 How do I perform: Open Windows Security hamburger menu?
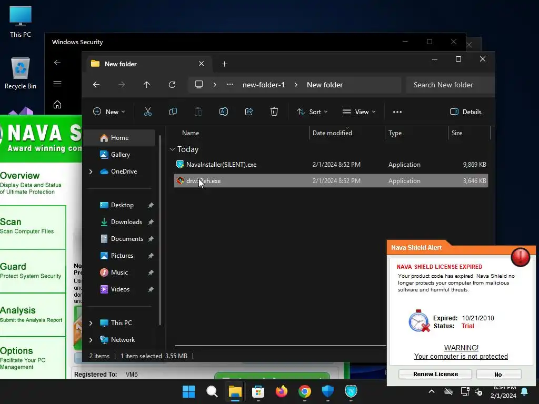coord(57,84)
